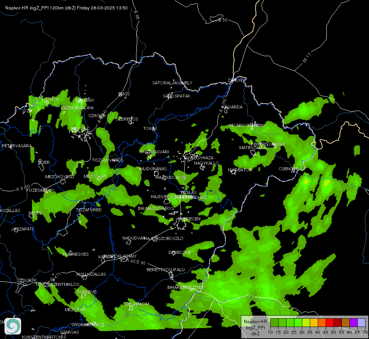The image size is (369, 339).
Task: Select the BERETTYOUJFALU label
Action: point(166,270)
